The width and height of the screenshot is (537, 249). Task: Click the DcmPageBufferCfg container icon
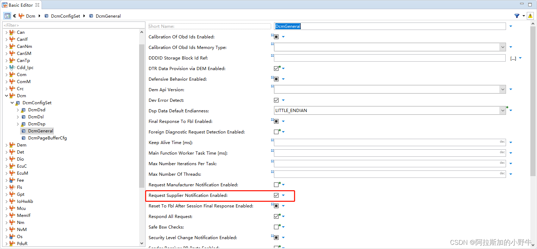tap(24, 138)
